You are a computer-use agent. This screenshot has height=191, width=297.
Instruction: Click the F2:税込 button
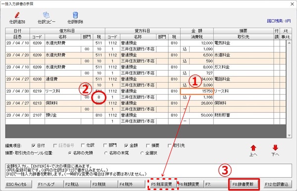tap(77, 184)
